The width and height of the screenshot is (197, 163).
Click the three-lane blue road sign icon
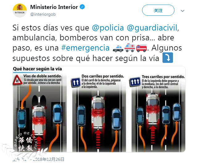pos(135,82)
